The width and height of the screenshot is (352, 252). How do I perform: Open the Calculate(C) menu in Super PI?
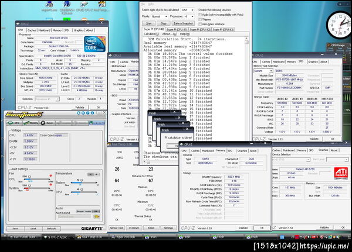tap(151, 34)
